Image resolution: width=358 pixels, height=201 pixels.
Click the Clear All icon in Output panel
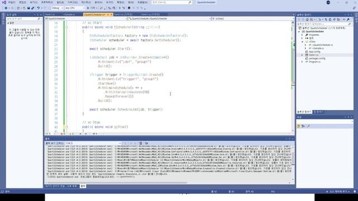pyautogui.click(x=141, y=143)
